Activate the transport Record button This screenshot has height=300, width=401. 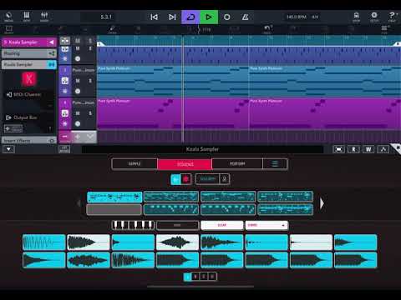pos(227,17)
